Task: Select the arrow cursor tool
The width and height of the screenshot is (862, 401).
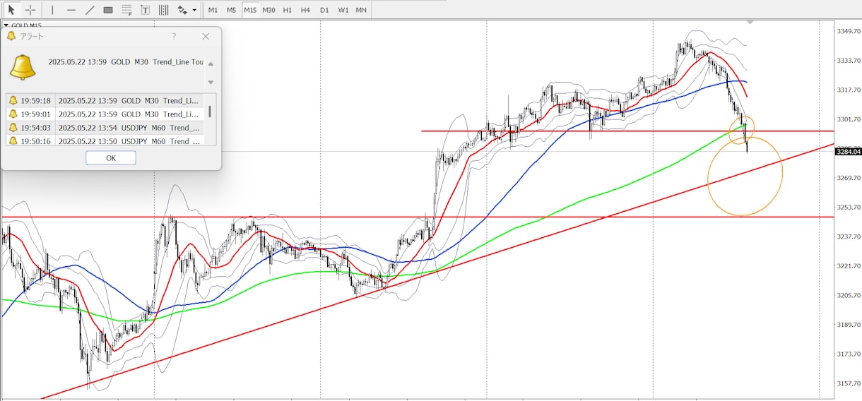Action: point(11,10)
